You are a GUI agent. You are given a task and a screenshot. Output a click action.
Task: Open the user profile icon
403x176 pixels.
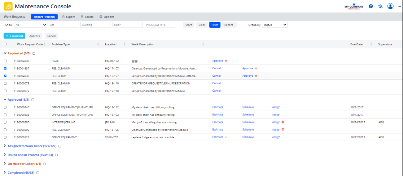point(390,6)
